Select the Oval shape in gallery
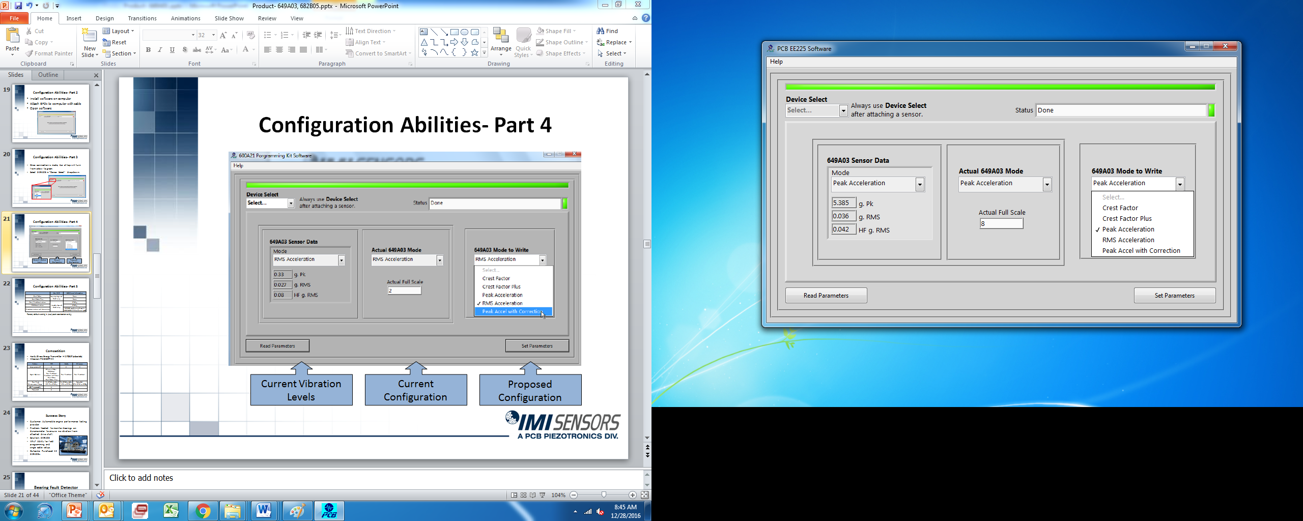1303x521 pixels. pyautogui.click(x=465, y=32)
